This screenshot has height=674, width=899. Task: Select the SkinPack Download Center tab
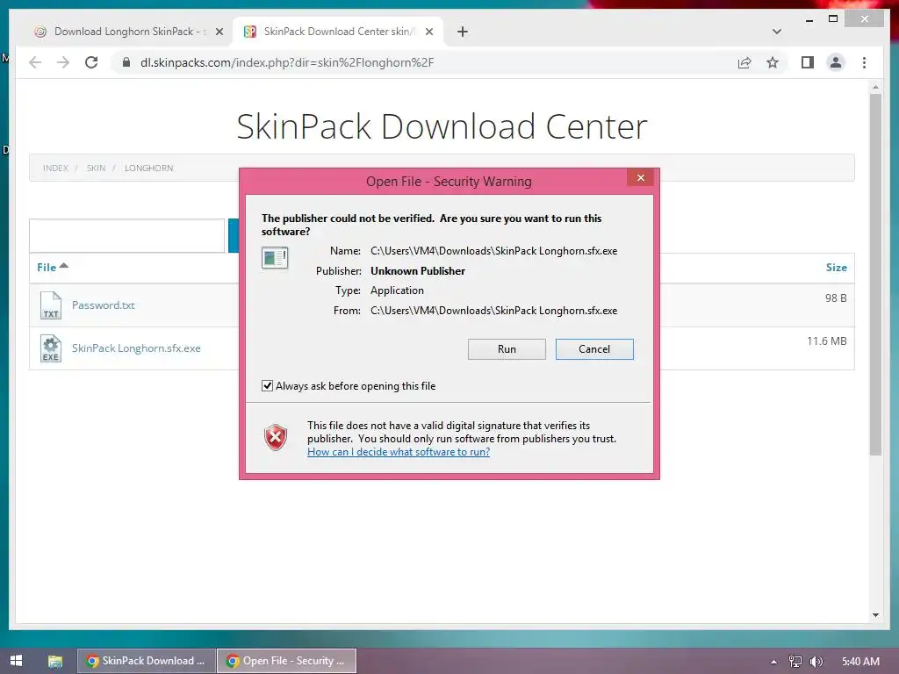[338, 32]
